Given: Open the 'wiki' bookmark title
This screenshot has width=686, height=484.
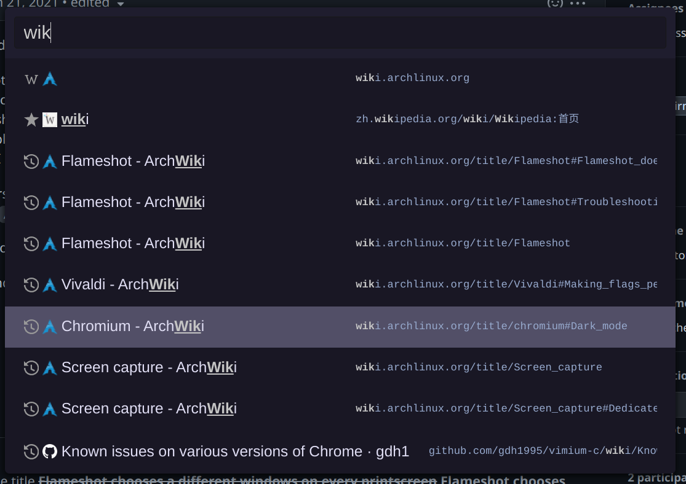Looking at the screenshot, I should tap(75, 119).
